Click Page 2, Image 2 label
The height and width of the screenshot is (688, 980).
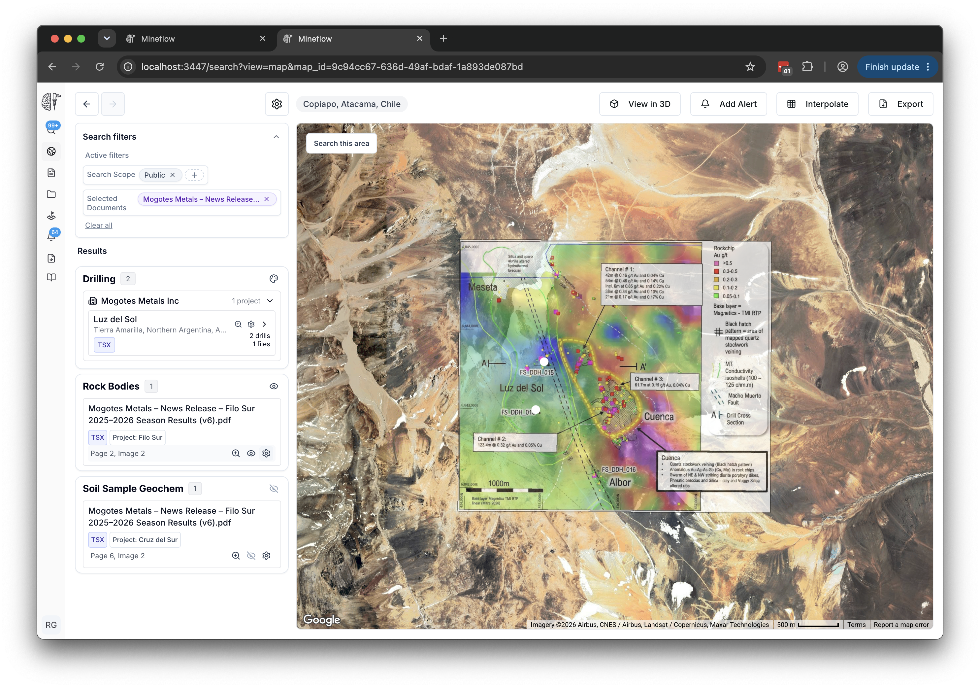(117, 454)
